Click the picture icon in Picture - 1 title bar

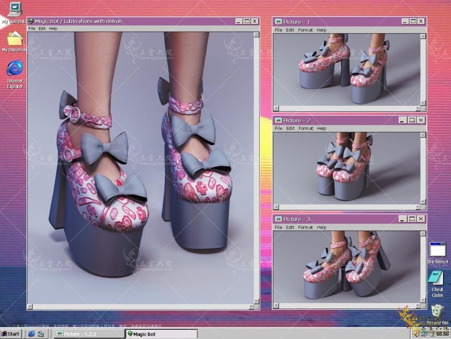(x=278, y=21)
